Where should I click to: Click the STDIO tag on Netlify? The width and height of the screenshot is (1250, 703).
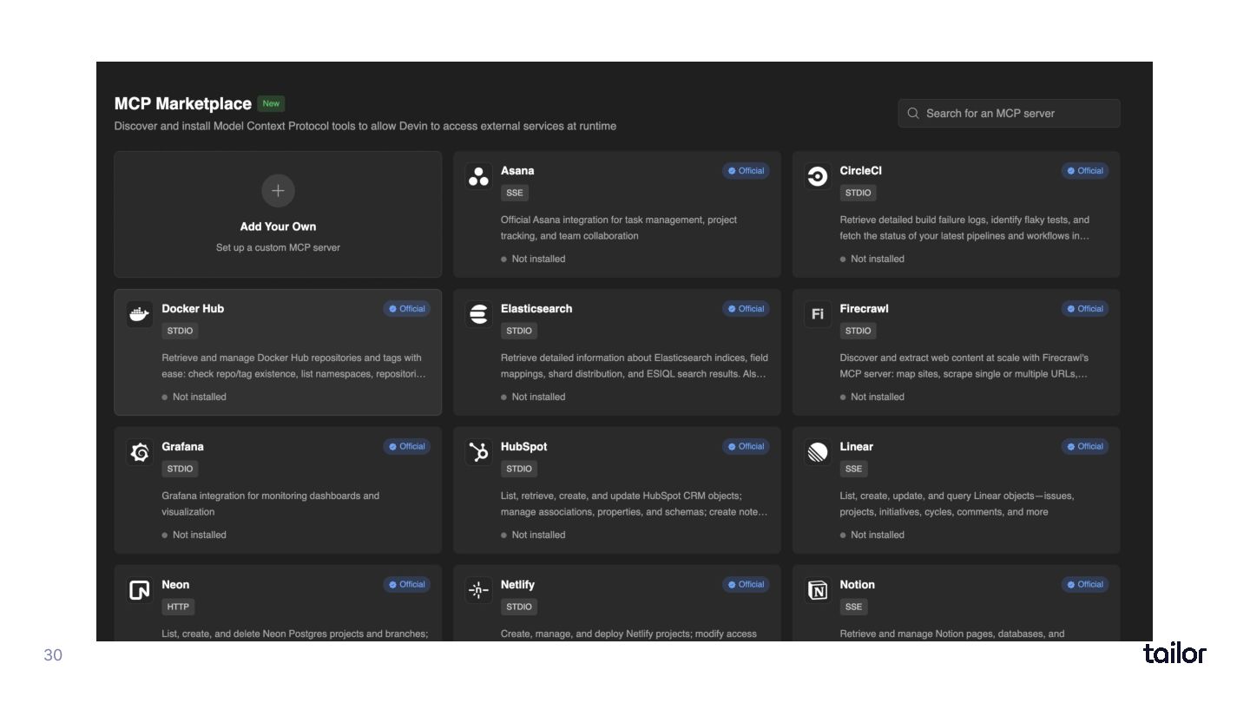coord(519,607)
